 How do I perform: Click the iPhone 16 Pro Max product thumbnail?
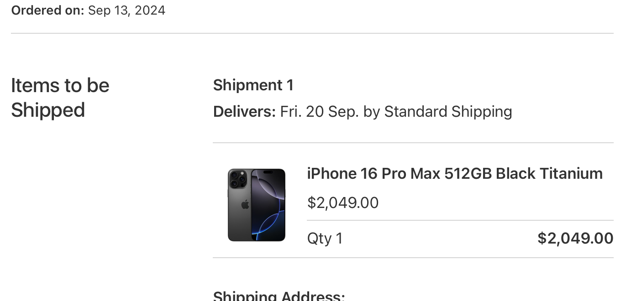tap(256, 205)
